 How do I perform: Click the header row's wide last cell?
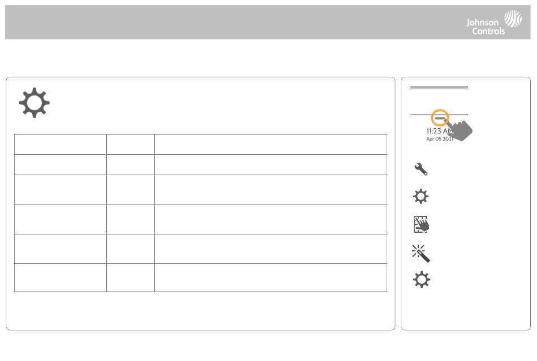271,145
